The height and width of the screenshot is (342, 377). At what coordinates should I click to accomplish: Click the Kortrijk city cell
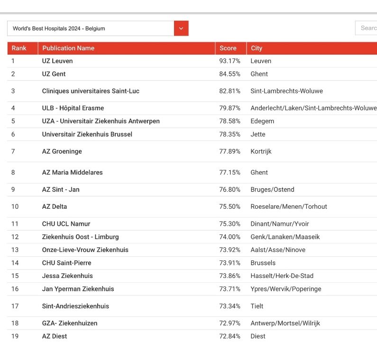tap(261, 151)
